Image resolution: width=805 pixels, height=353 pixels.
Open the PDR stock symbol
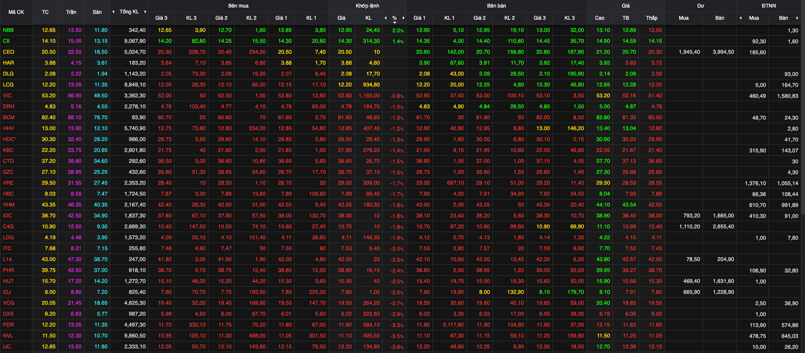point(8,325)
